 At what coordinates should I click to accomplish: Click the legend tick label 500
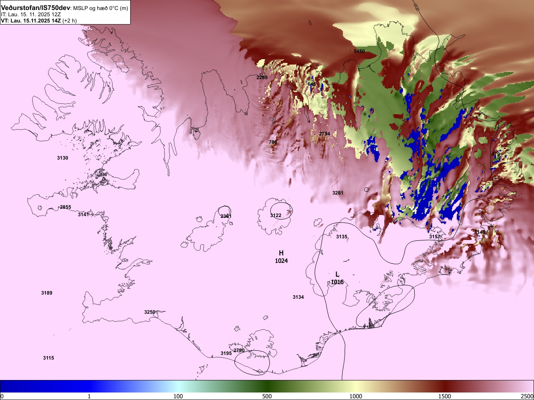coord(267,396)
